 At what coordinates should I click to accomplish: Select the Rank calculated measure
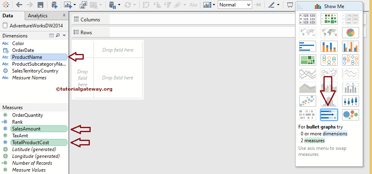17,122
